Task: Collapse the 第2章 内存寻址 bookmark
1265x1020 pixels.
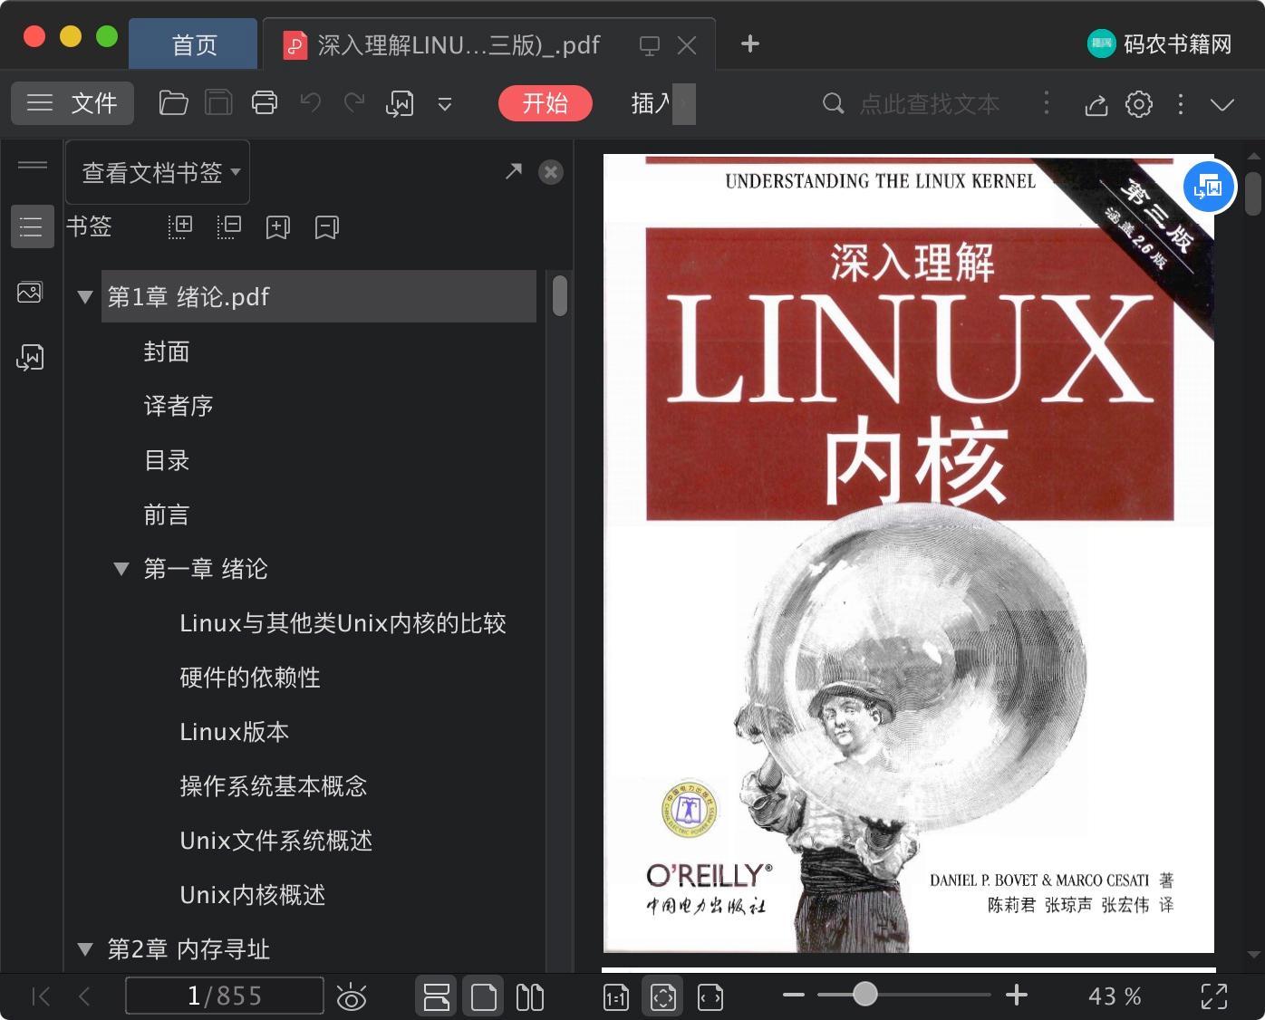Action: 85,949
